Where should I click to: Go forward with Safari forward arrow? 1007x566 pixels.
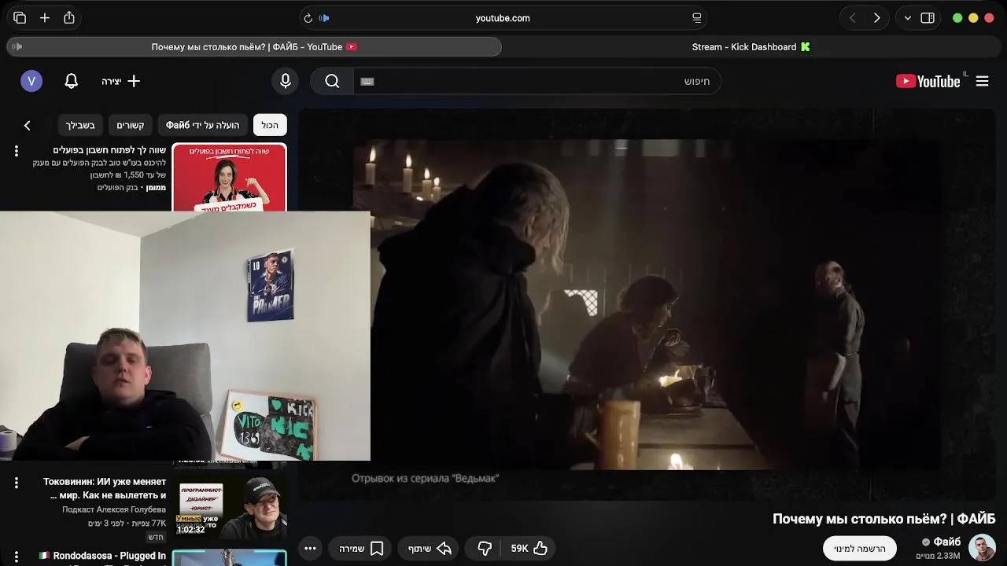[x=876, y=18]
